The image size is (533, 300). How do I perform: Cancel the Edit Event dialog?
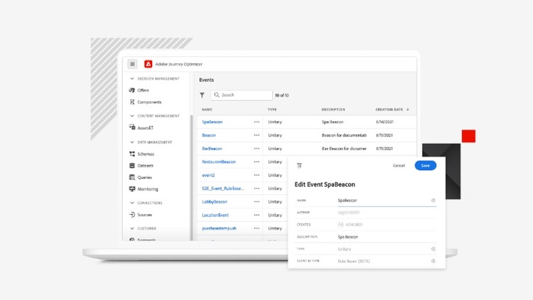point(399,165)
